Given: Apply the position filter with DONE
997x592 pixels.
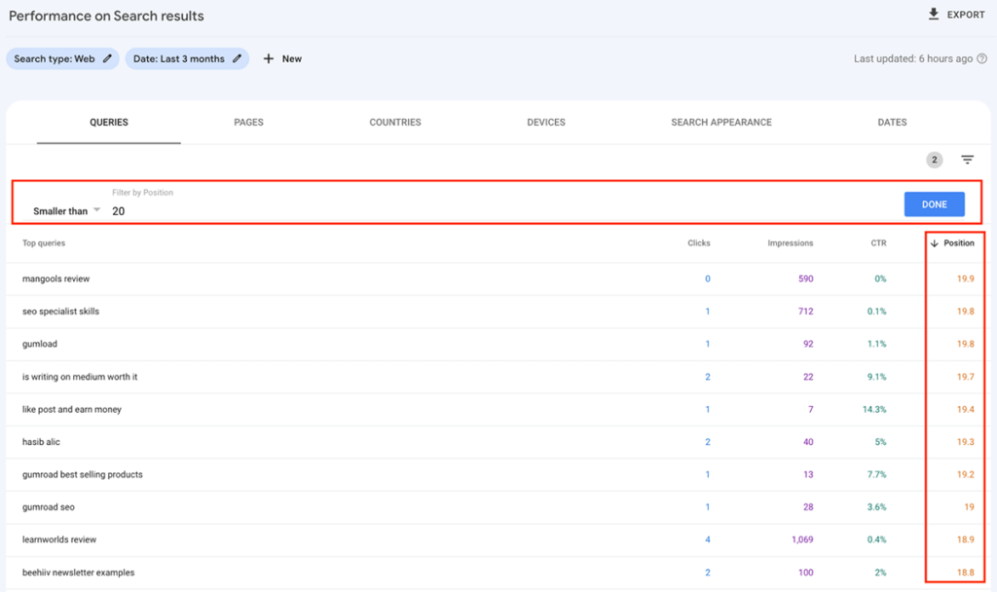Looking at the screenshot, I should click(x=934, y=204).
